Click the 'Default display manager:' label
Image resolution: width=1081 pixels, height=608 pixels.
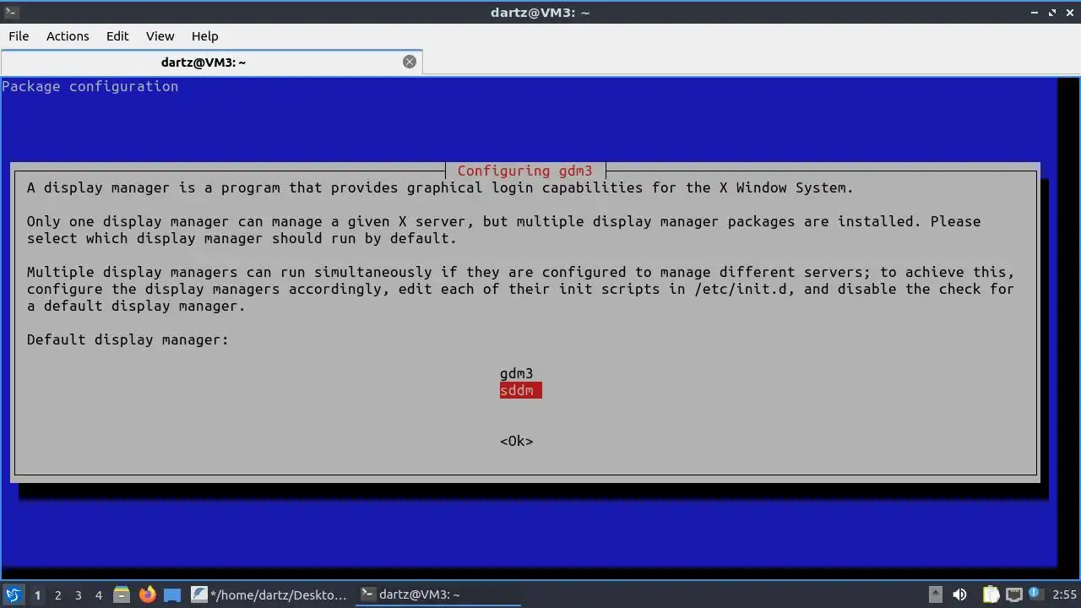click(128, 339)
